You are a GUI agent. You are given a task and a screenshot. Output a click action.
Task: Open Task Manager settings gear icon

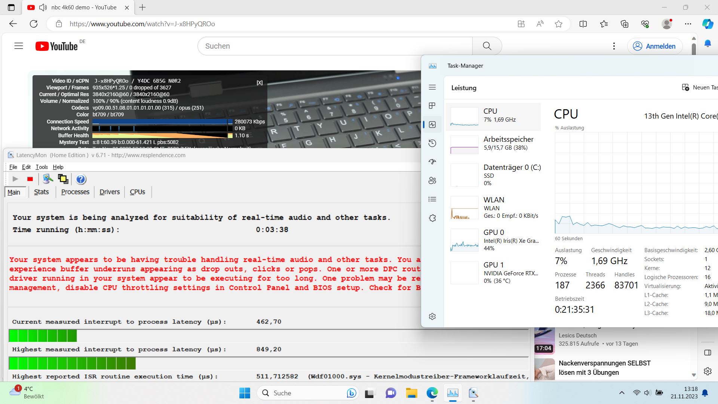(x=432, y=316)
